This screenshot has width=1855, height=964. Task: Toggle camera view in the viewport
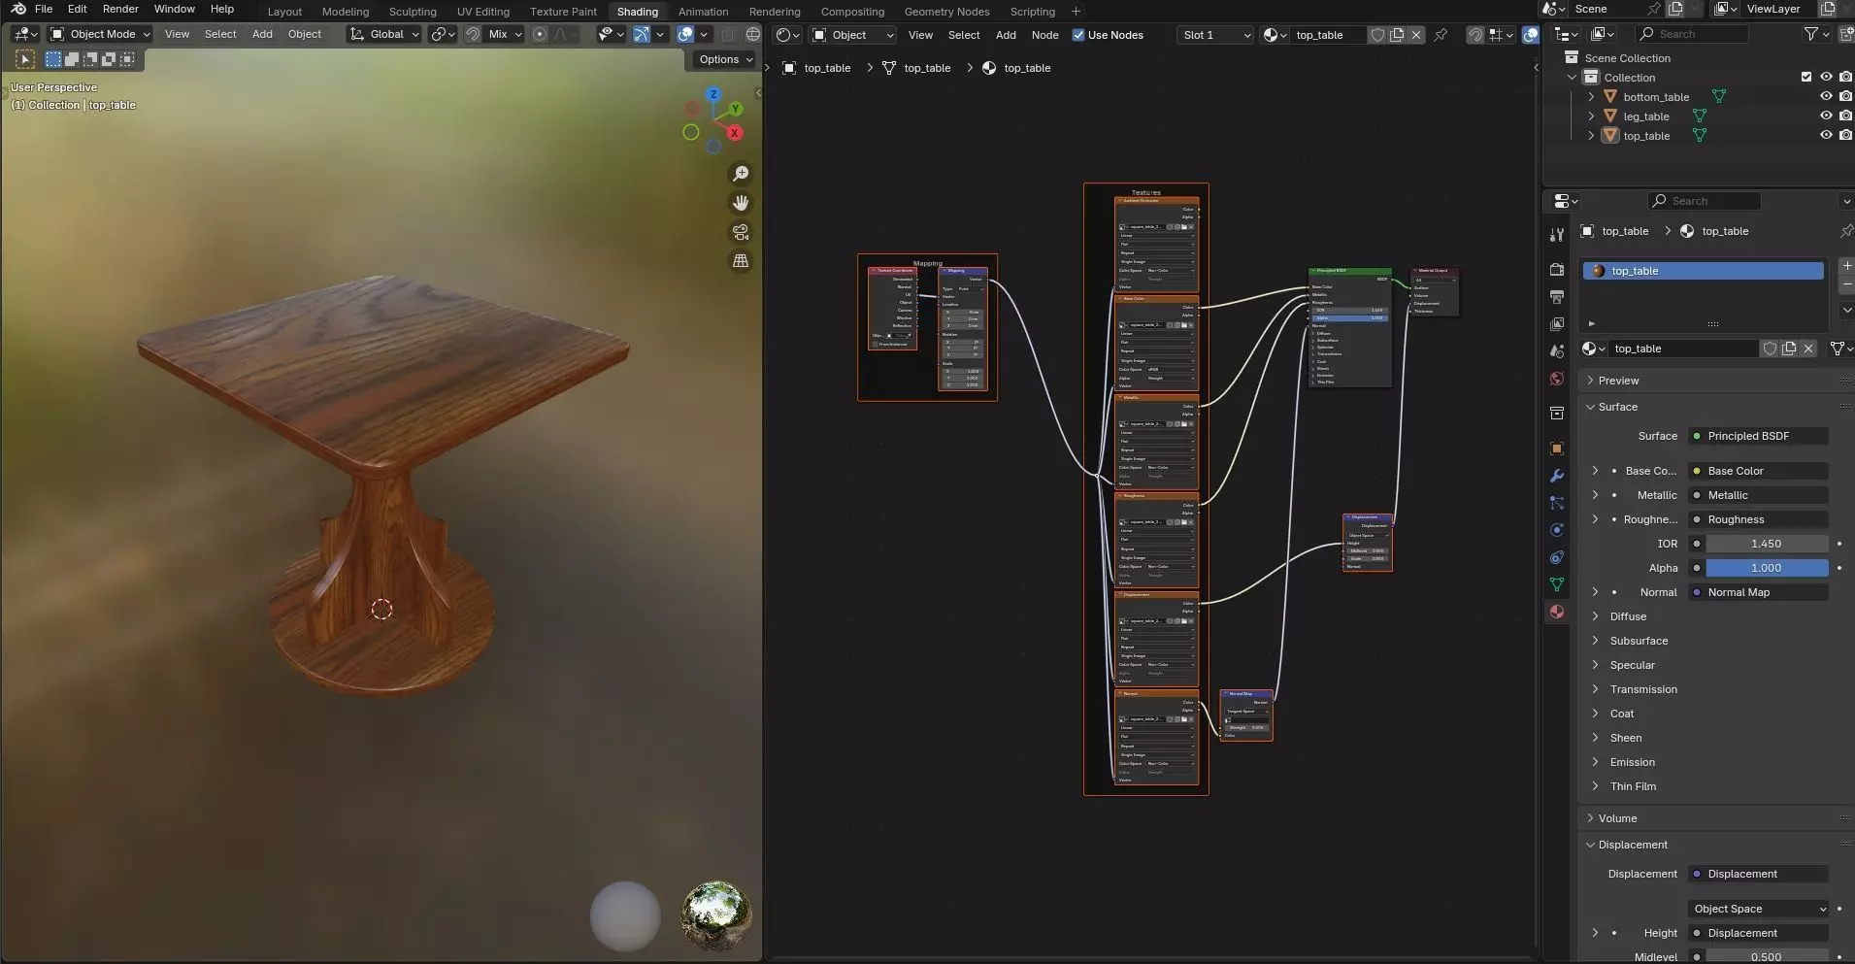[741, 232]
